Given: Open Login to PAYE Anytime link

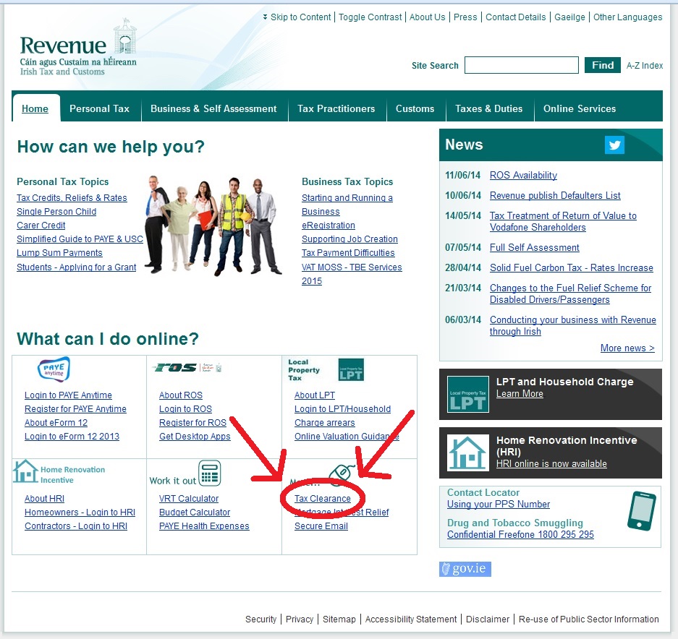Looking at the screenshot, I should [x=68, y=395].
